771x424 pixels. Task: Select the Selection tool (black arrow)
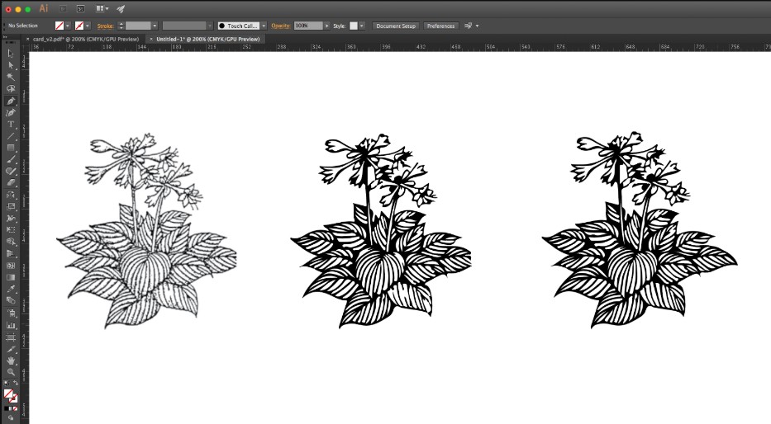pos(11,54)
